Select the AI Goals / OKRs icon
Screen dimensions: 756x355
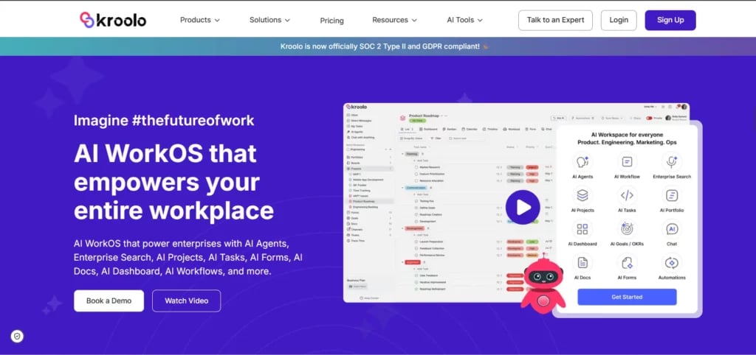(x=627, y=229)
